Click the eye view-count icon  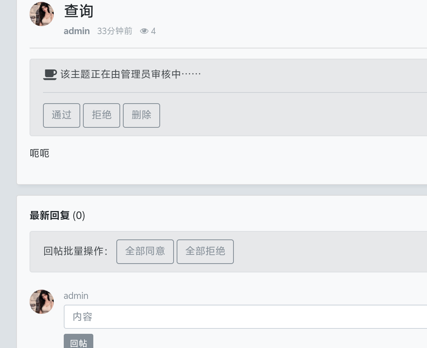(144, 31)
